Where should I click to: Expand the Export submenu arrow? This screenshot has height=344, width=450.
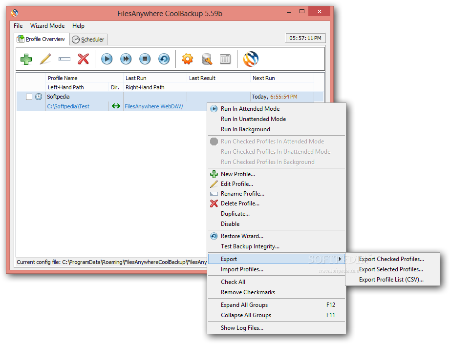340,259
